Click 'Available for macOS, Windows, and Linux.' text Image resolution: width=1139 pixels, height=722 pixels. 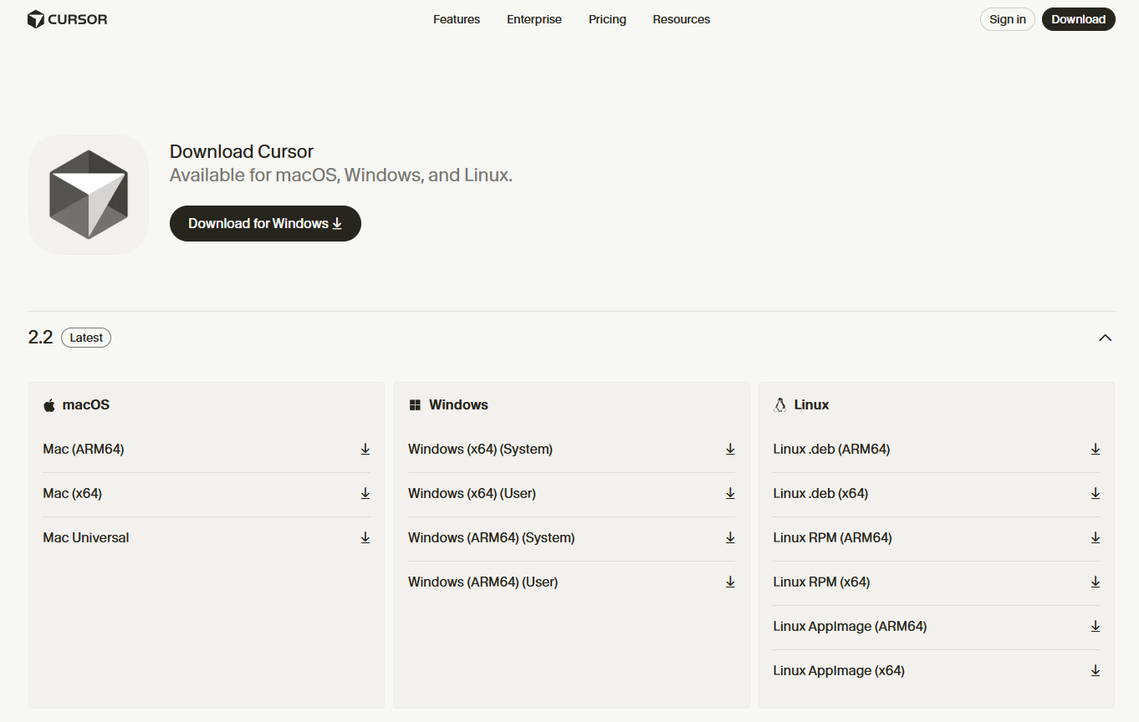pyautogui.click(x=341, y=175)
